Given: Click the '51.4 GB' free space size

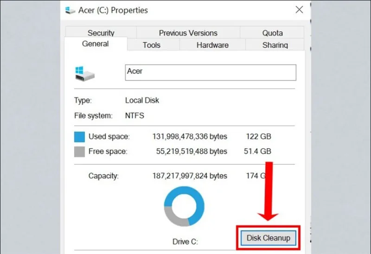Looking at the screenshot, I should pyautogui.click(x=257, y=152).
